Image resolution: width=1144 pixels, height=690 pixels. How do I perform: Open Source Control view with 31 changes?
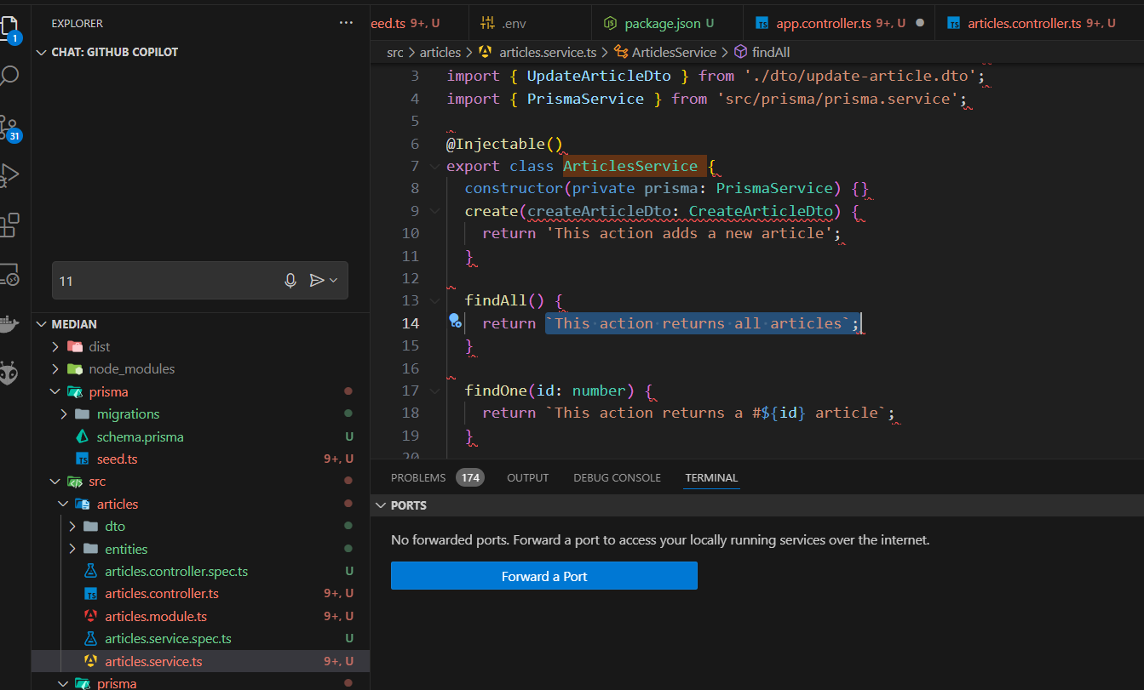pyautogui.click(x=9, y=126)
